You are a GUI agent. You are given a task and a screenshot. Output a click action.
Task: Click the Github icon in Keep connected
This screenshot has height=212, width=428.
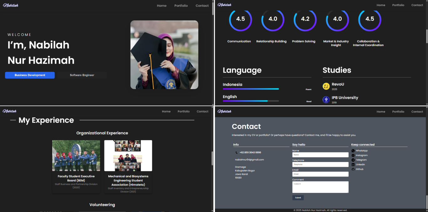[353, 169]
